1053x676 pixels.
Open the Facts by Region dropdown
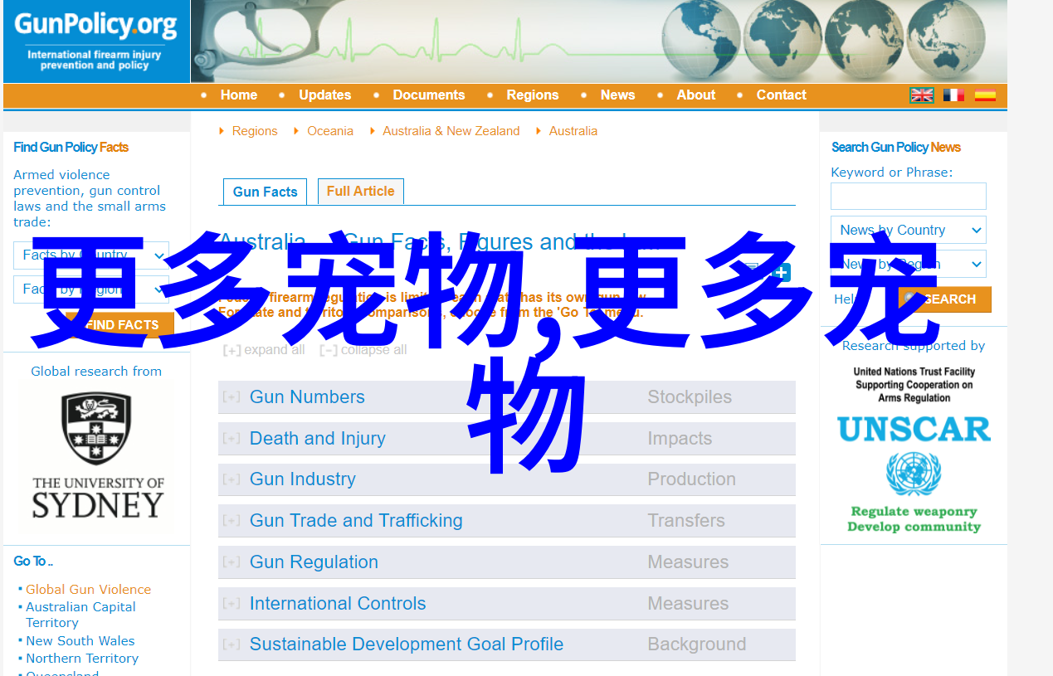(91, 289)
